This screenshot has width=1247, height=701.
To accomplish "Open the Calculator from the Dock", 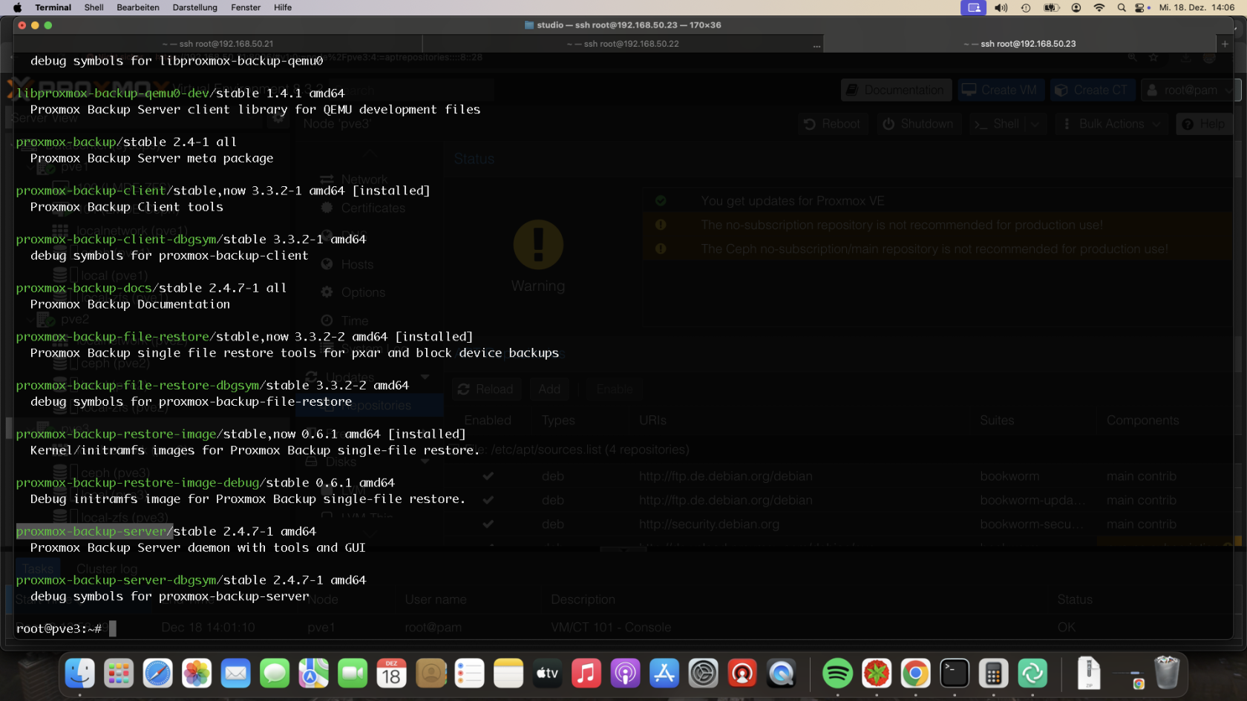I will coord(993,674).
